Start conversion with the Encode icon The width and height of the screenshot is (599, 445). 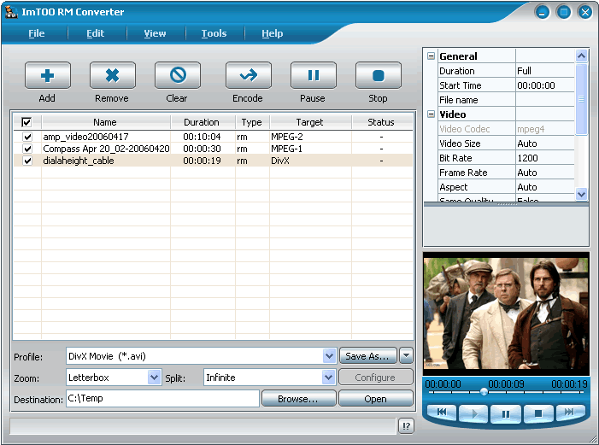coord(248,76)
